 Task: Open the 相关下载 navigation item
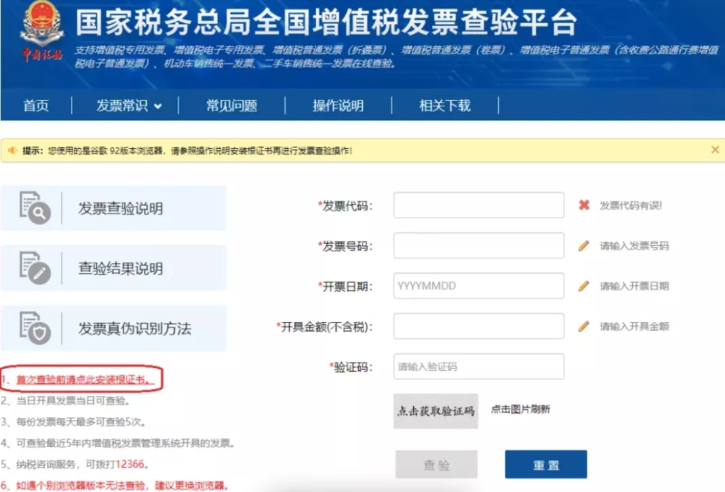445,106
